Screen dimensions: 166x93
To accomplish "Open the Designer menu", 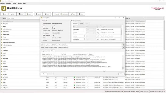I will tap(2, 3).
